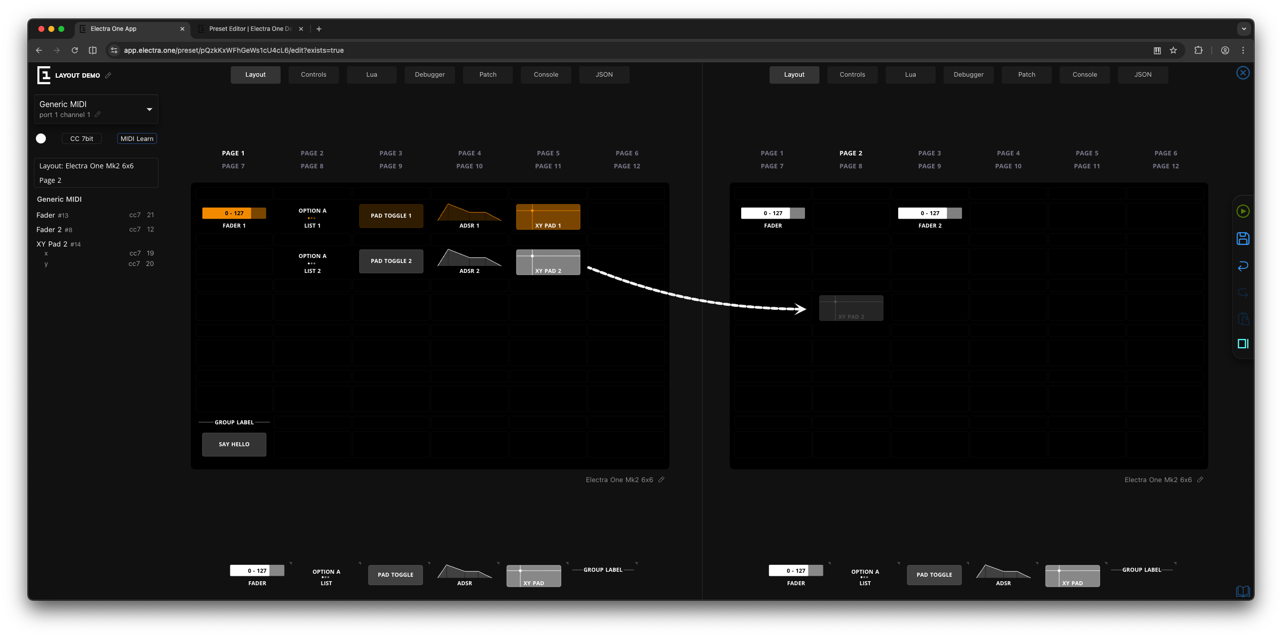Click pencil icon beside port 1 channel 1
This screenshot has height=637, width=1282.
point(98,115)
